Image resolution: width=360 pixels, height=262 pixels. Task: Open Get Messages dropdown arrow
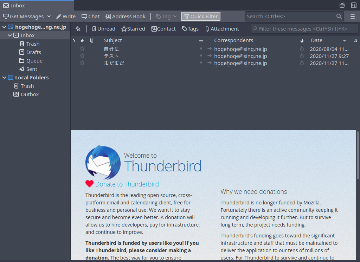(49, 17)
